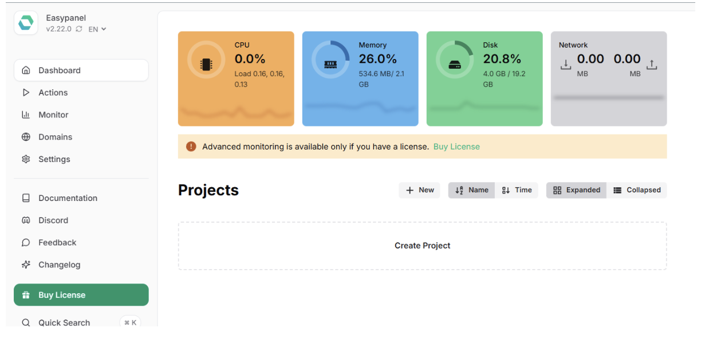701x355 pixels.
Task: Click the Network label
Action: pos(573,45)
